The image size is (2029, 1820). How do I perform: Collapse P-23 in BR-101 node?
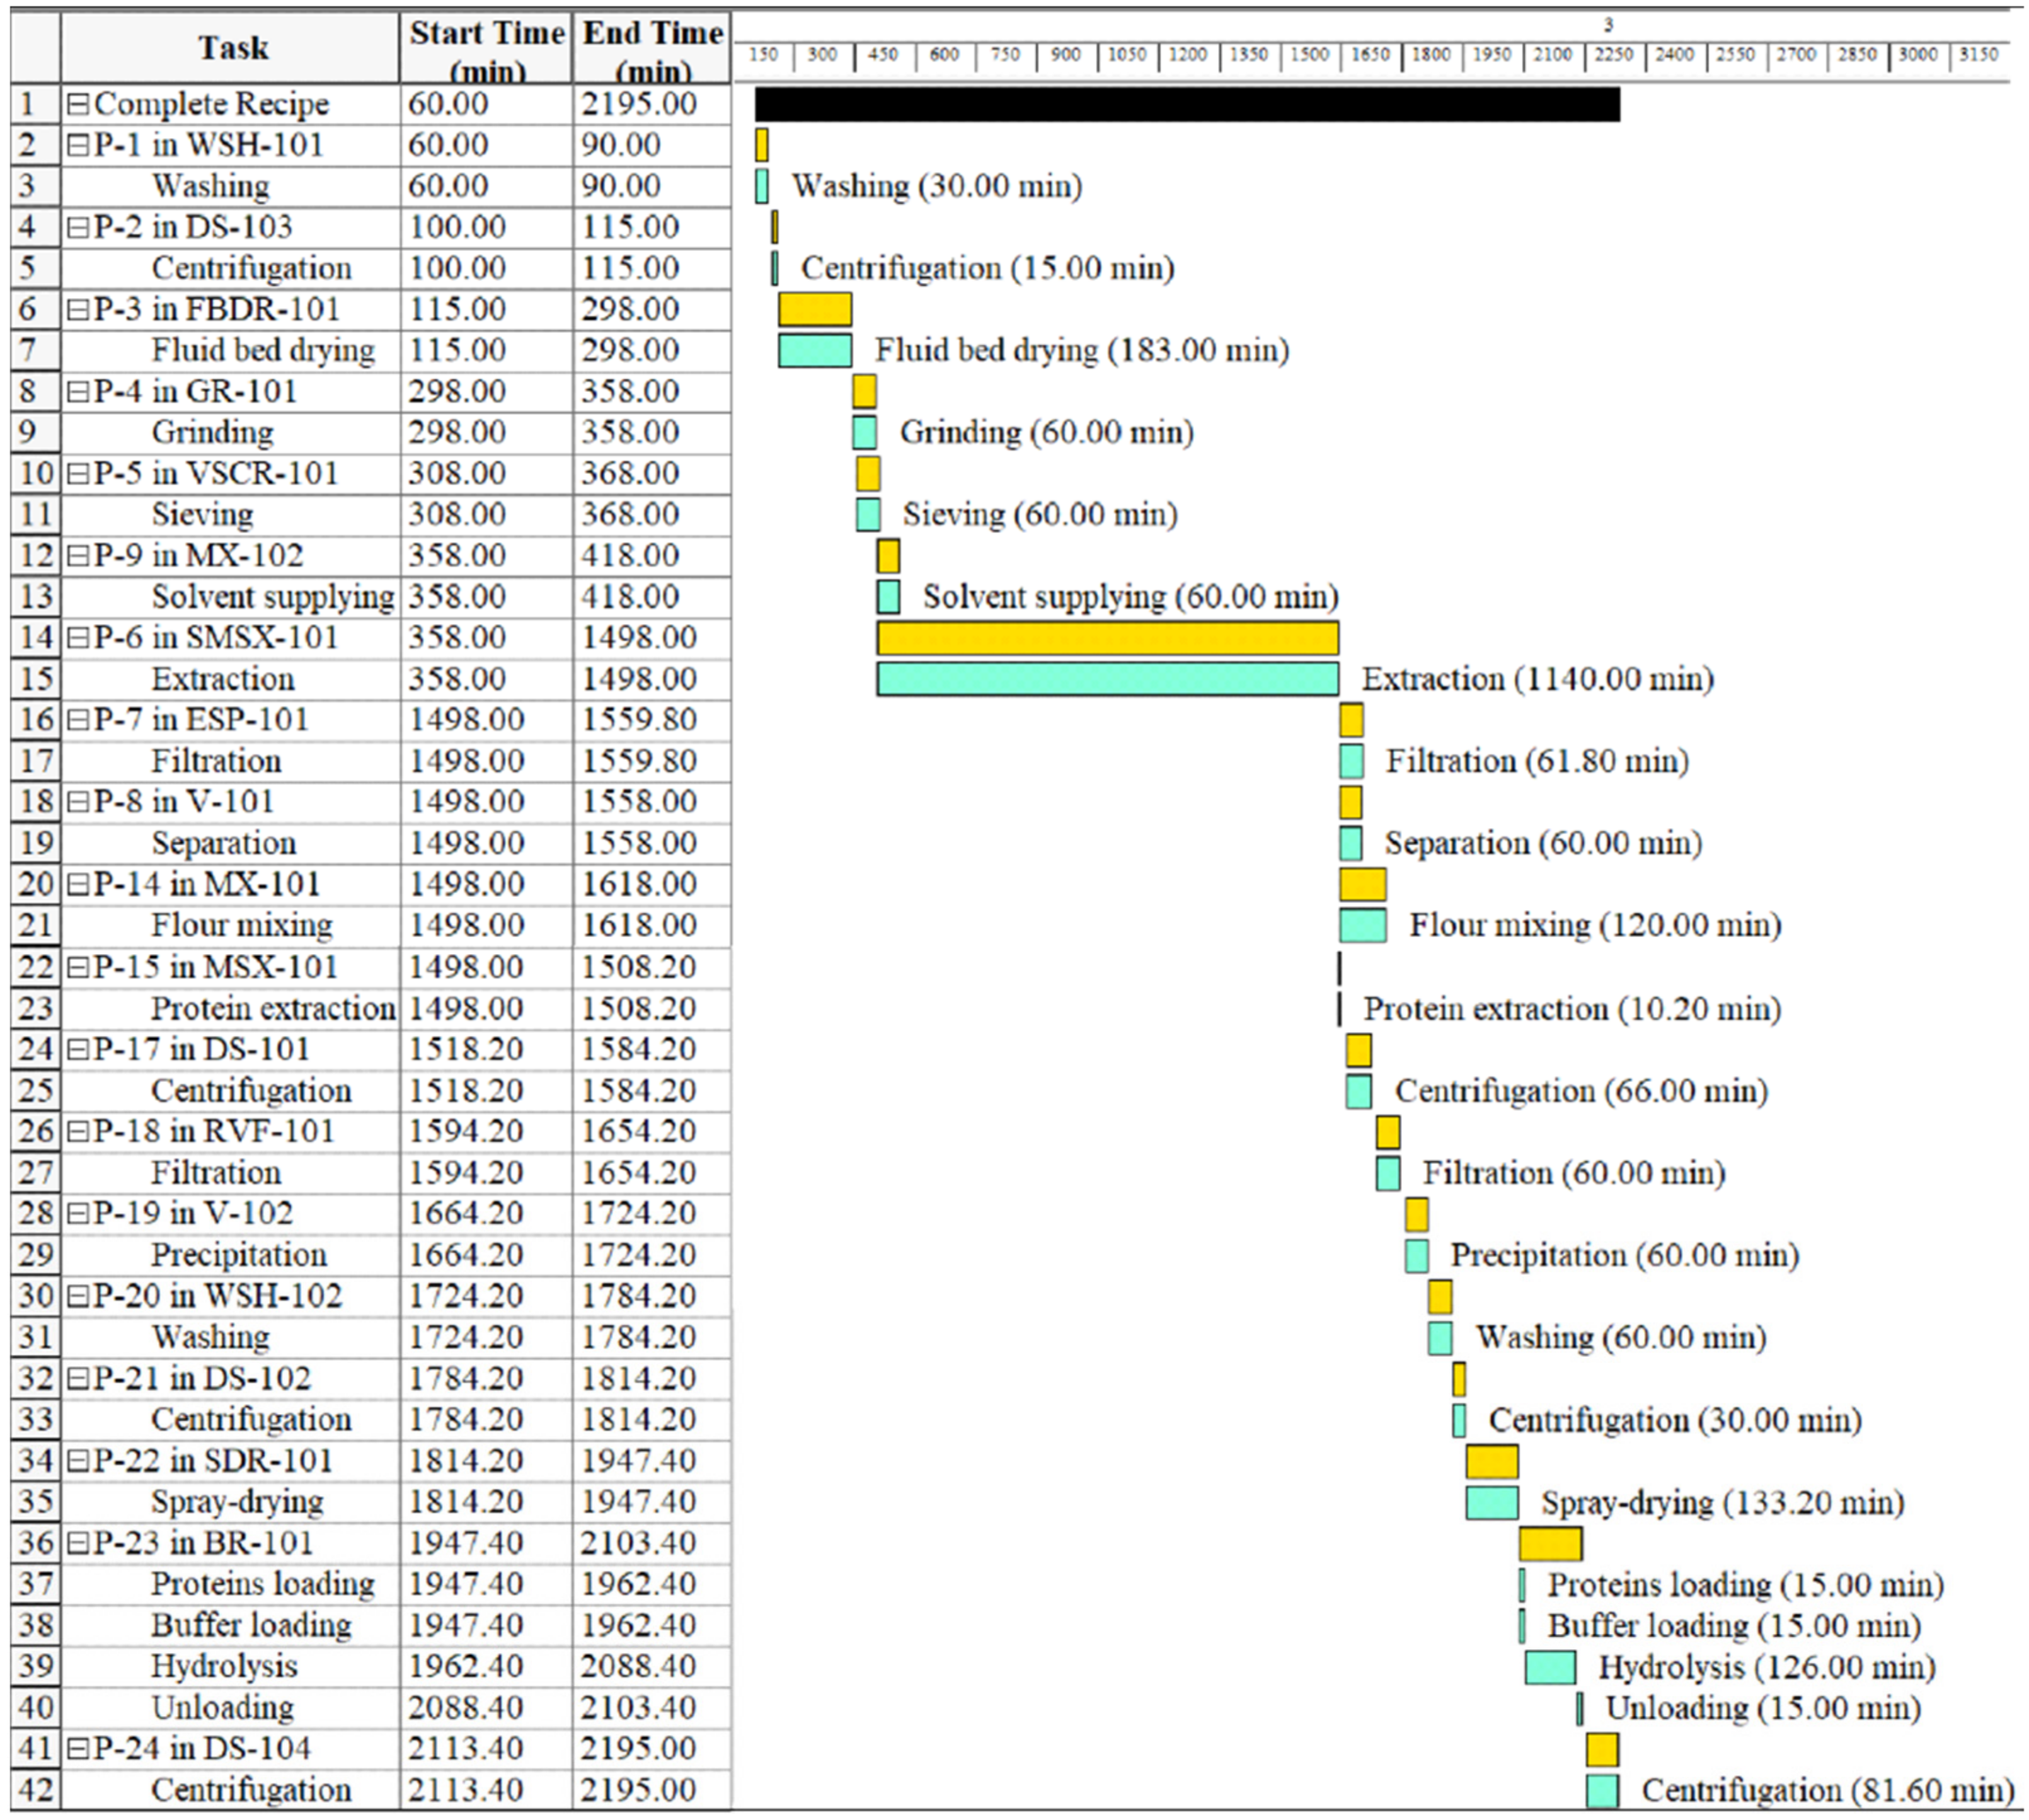point(78,1543)
